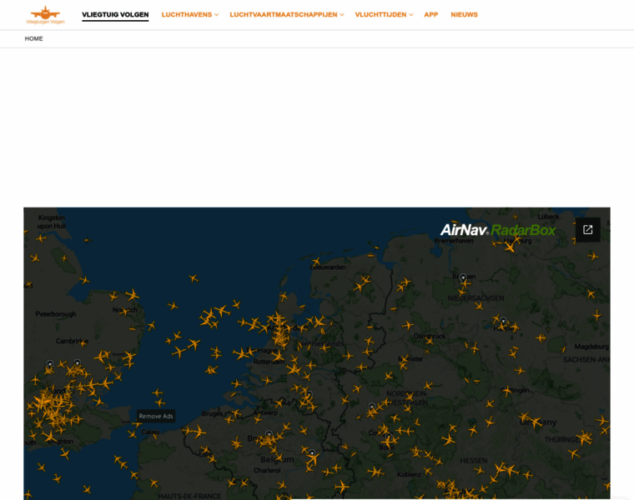Go to the Vliegtuig volgen menu item
The image size is (634, 500).
pyautogui.click(x=115, y=15)
